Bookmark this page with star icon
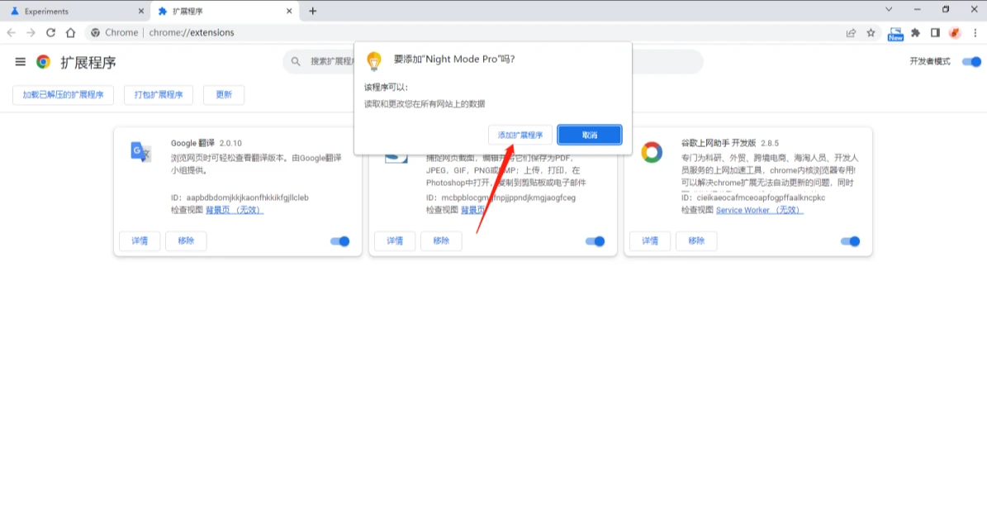 coord(871,33)
